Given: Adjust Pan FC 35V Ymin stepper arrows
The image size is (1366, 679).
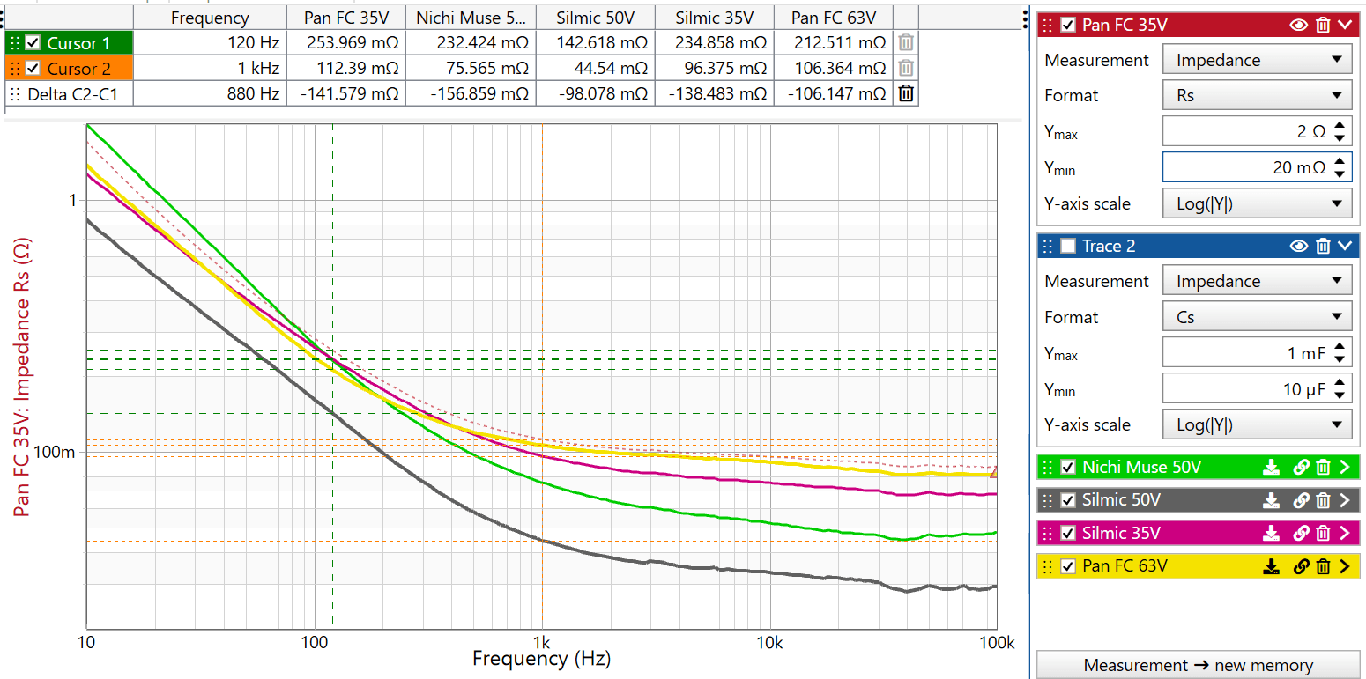Looking at the screenshot, I should (1340, 167).
